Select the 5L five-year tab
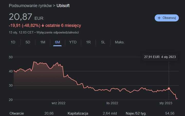 pyautogui.click(x=103, y=42)
